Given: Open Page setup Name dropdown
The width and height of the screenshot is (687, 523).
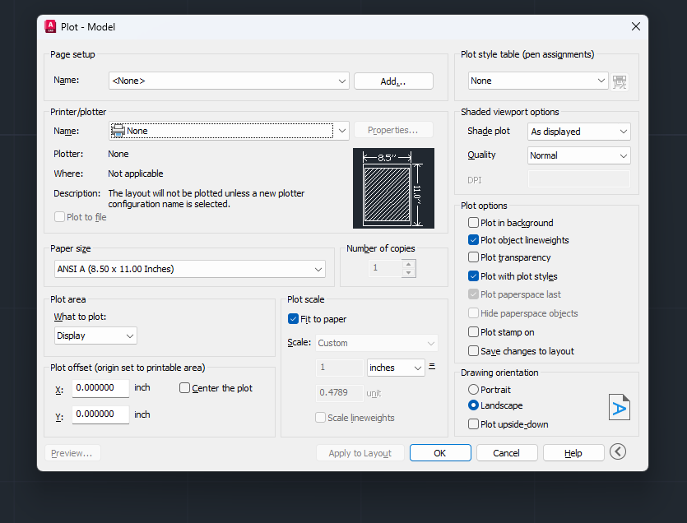Looking at the screenshot, I should point(229,81).
